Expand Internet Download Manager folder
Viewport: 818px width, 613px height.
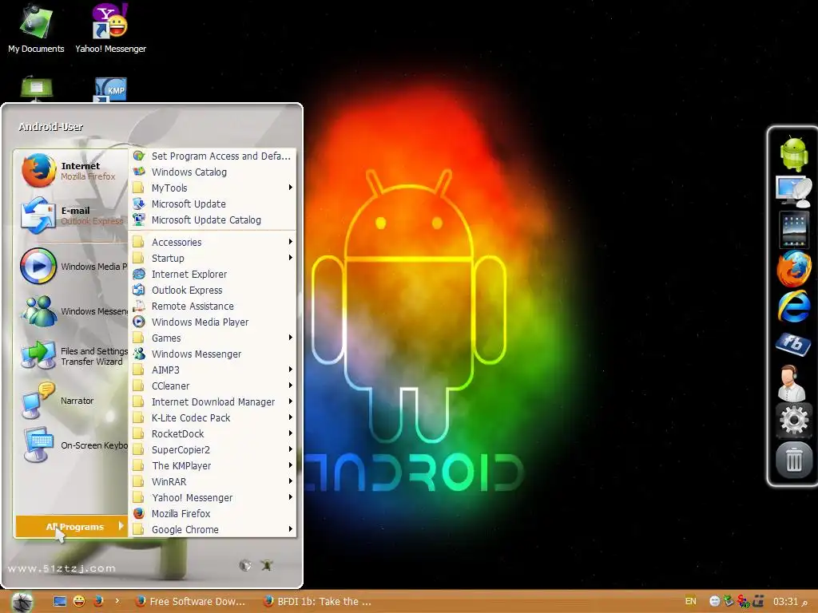212,402
